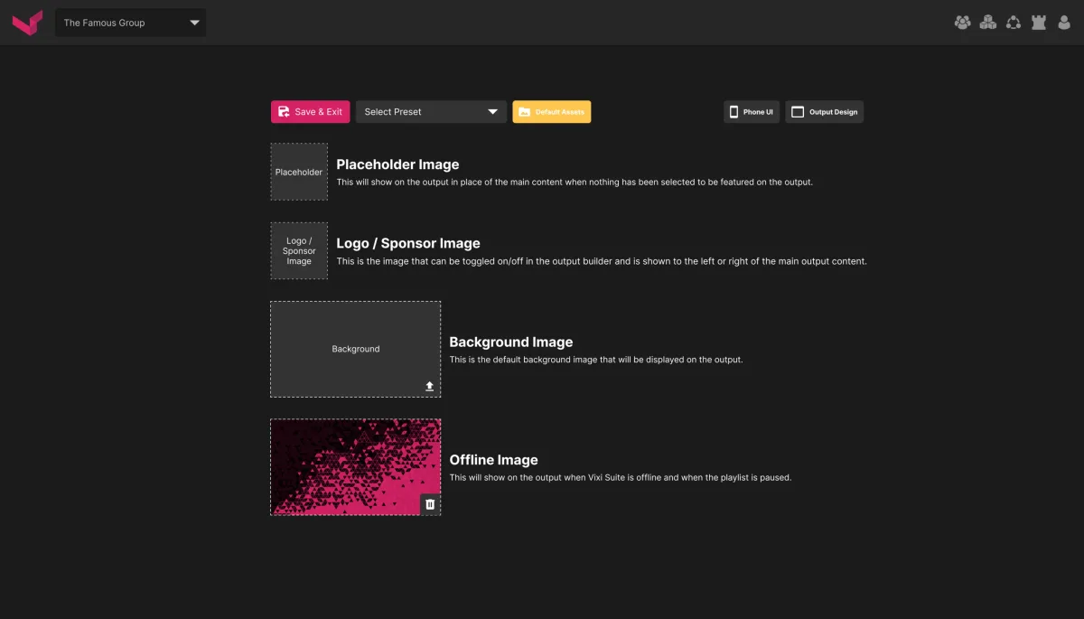1084x619 pixels.
Task: Click the description about Vixi Suite being offline
Action: [621, 478]
